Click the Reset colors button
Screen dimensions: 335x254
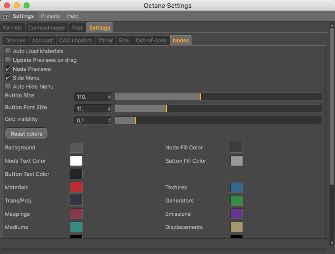27,134
